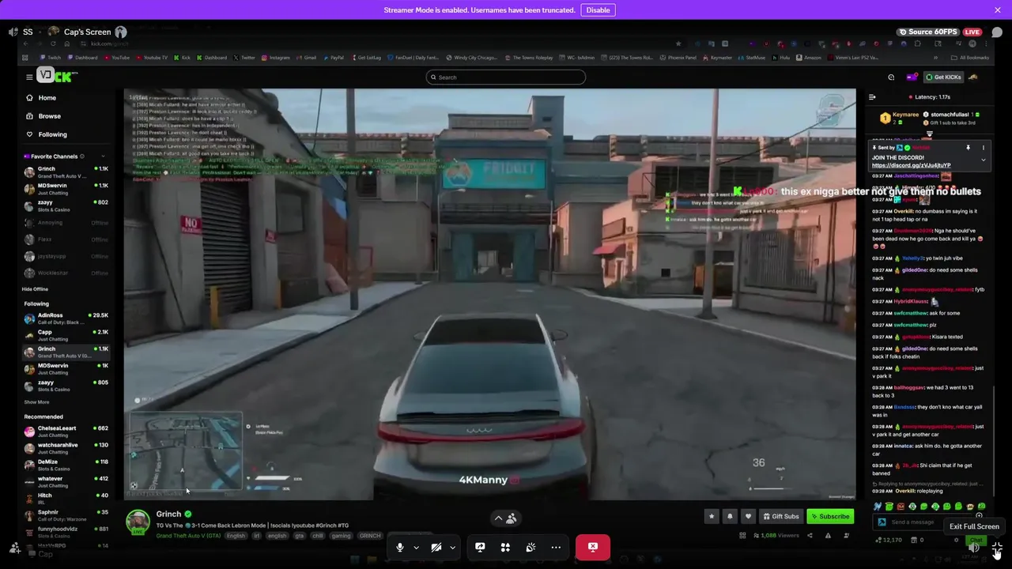Click the Grand Theft Auto V category link
Image resolution: width=1012 pixels, height=569 pixels.
click(x=188, y=536)
